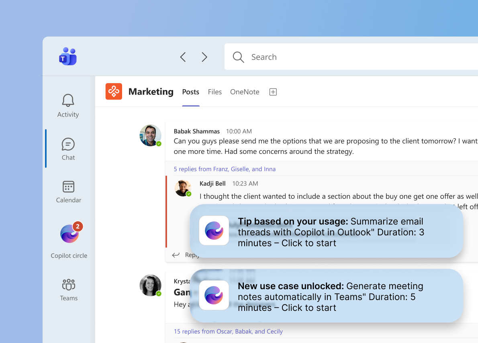Open Activity in the sidebar
The height and width of the screenshot is (343, 478).
coord(68,106)
